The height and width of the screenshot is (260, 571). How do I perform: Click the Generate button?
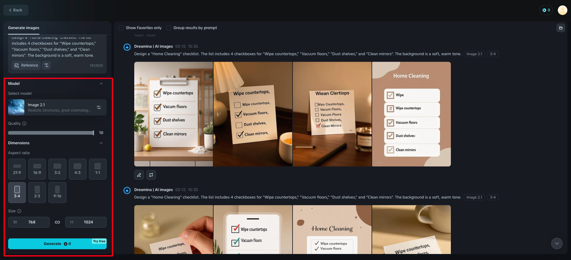(x=57, y=244)
